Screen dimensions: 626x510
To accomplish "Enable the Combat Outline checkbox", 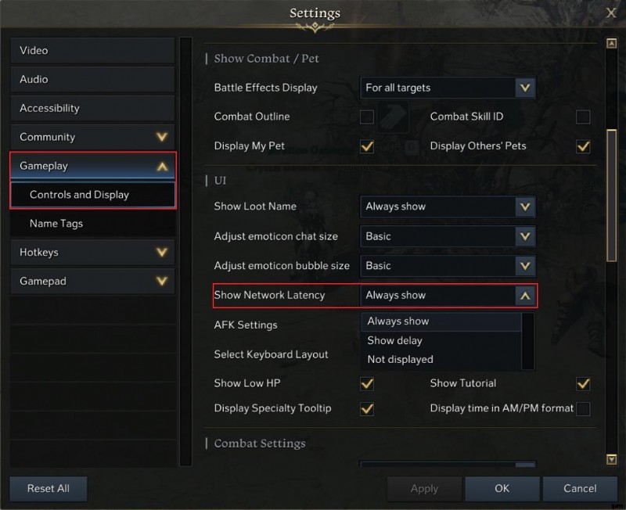I will (x=366, y=117).
